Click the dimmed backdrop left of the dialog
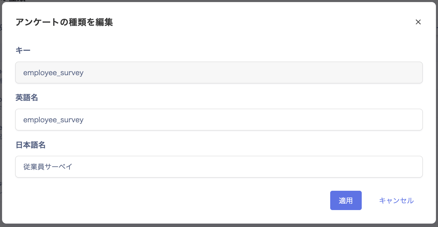The image size is (438, 227). click(x=1, y=113)
